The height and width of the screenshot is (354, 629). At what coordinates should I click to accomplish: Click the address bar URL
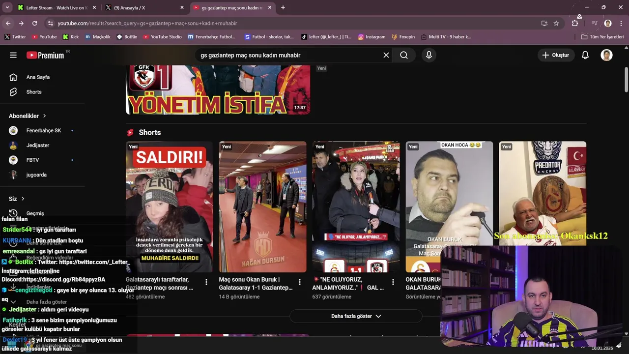pyautogui.click(x=147, y=23)
